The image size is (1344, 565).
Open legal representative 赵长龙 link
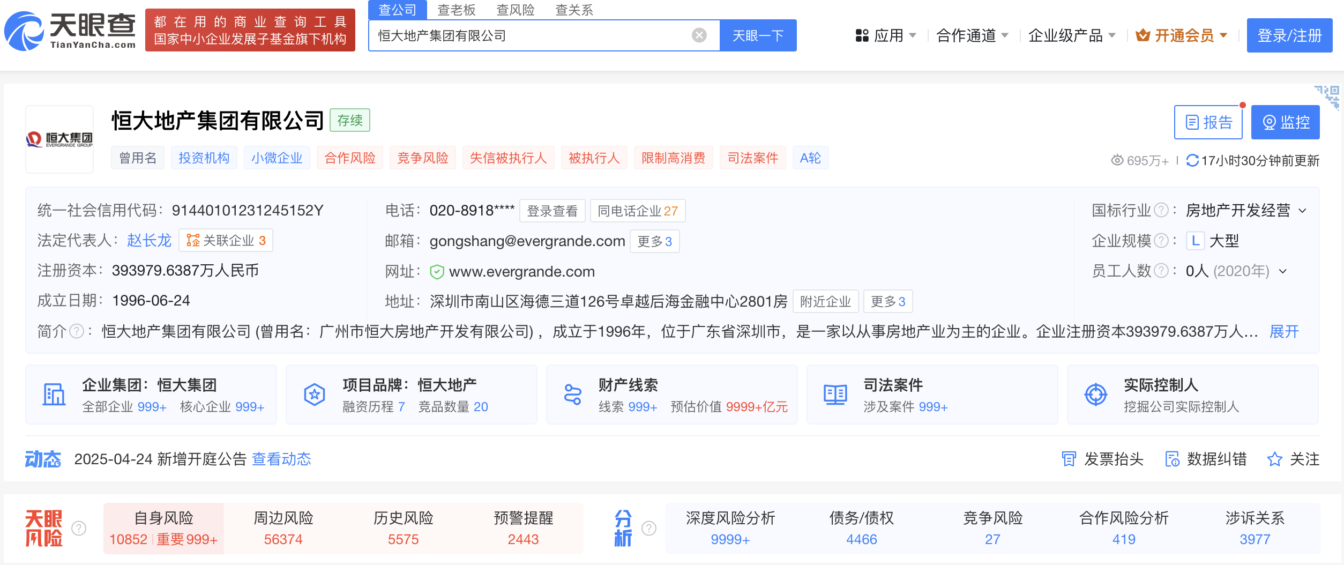tap(149, 240)
